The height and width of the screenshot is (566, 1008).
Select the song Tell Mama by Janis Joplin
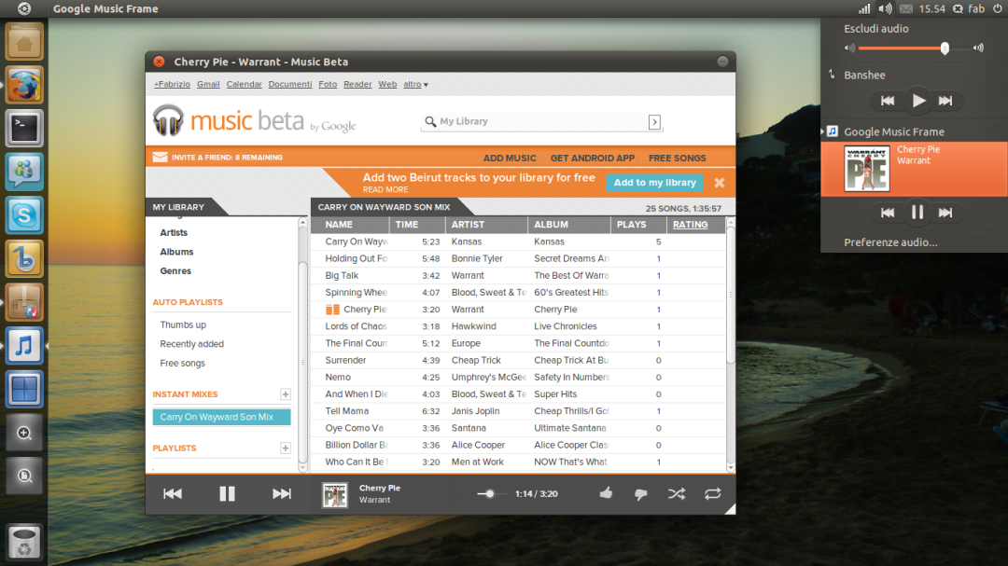(518, 411)
